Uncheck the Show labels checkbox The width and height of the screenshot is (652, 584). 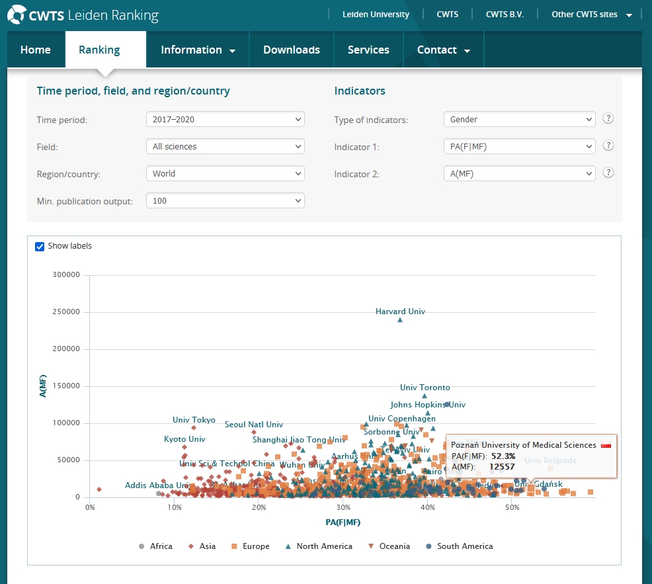pyautogui.click(x=40, y=246)
